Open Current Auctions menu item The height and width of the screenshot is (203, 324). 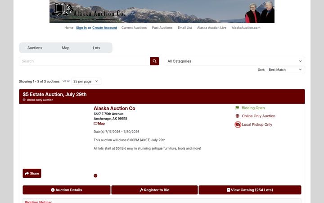(x=134, y=28)
